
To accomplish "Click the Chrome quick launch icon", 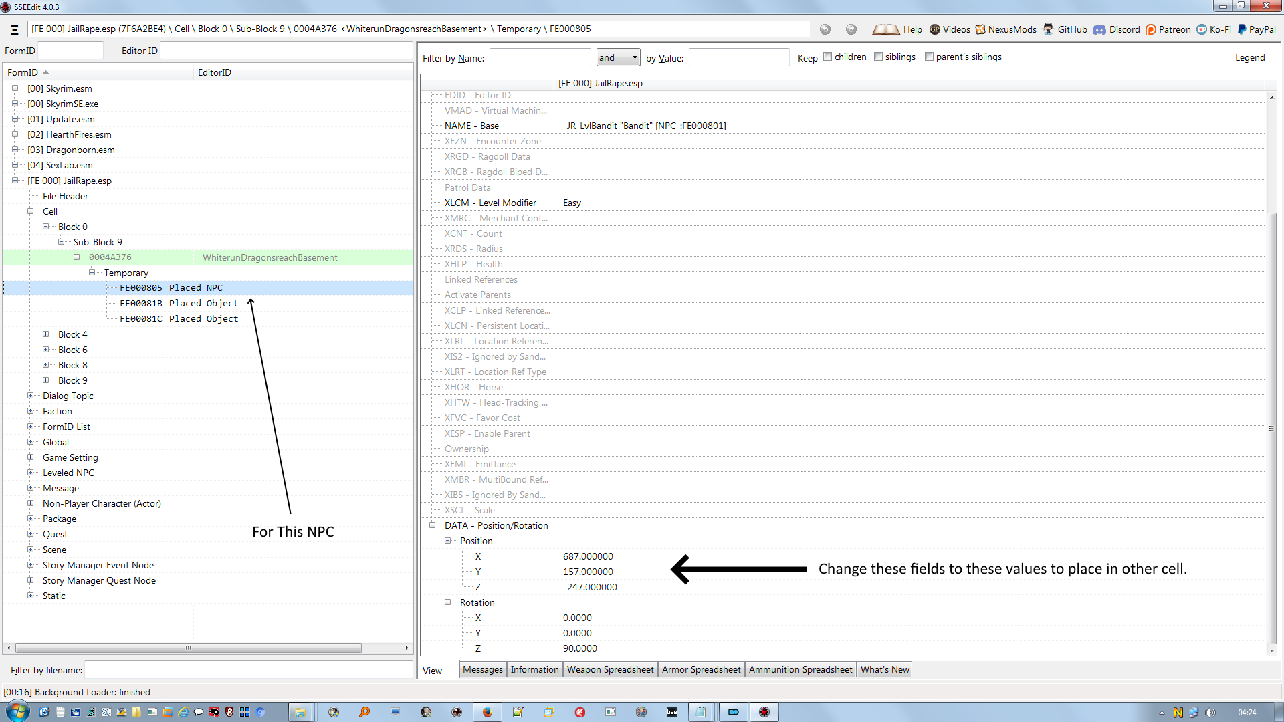I will click(x=260, y=712).
